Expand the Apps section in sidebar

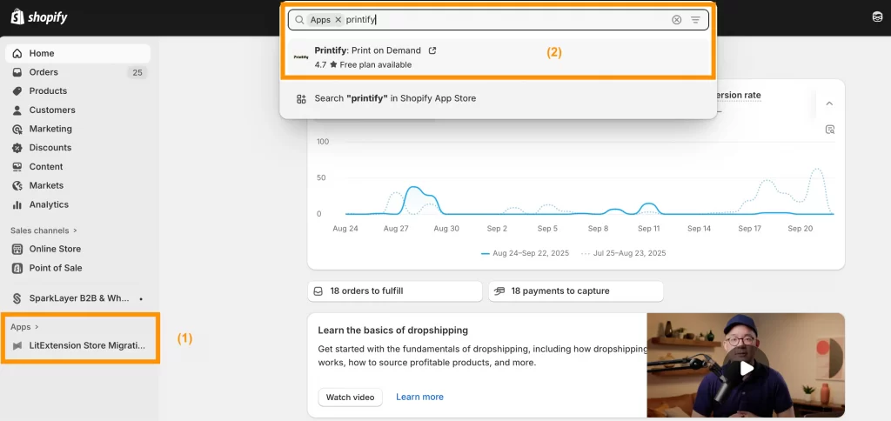(24, 327)
